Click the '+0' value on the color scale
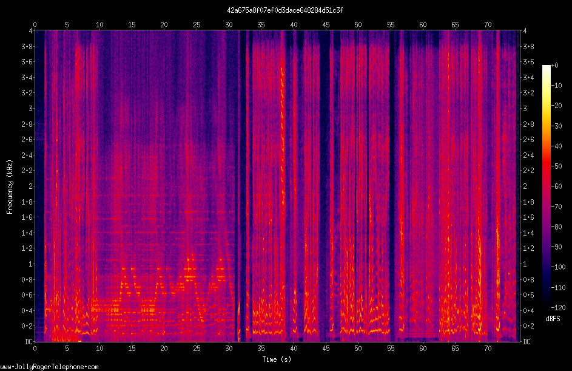The width and height of the screenshot is (572, 371). coord(555,66)
